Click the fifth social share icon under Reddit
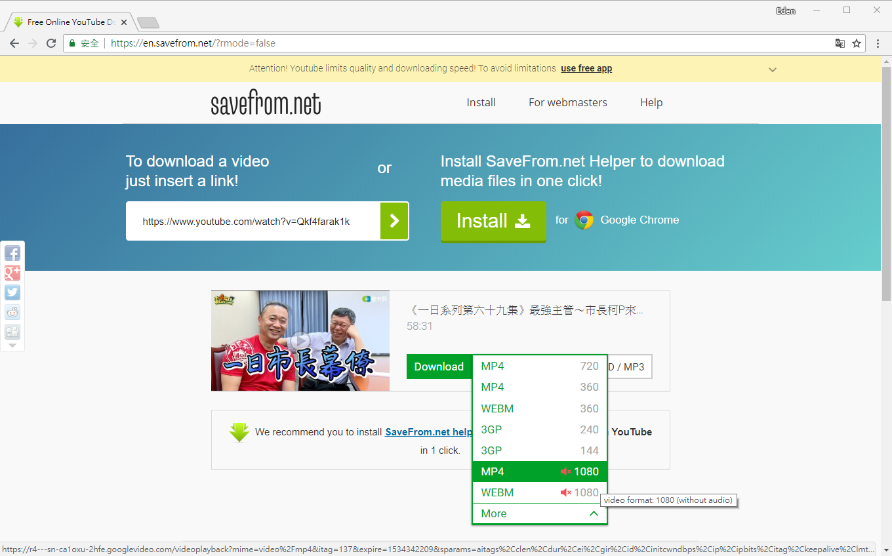 coord(12,332)
